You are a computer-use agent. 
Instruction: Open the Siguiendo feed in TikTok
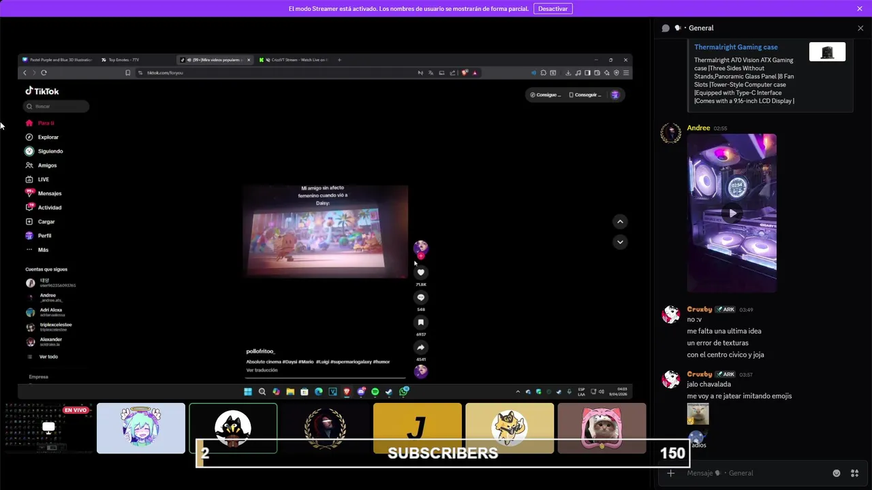(x=44, y=151)
